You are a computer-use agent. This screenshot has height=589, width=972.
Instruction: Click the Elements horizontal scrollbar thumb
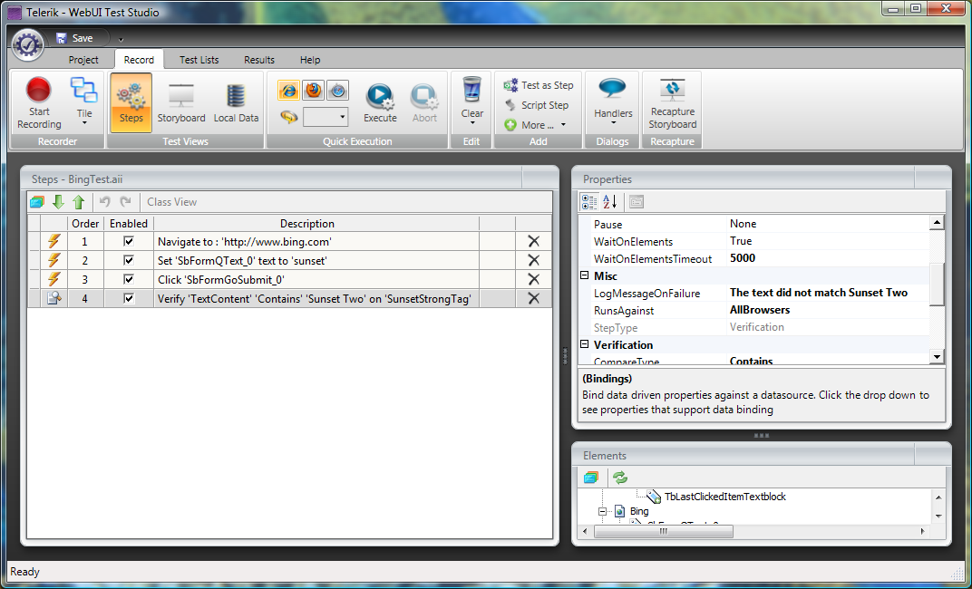pyautogui.click(x=664, y=531)
